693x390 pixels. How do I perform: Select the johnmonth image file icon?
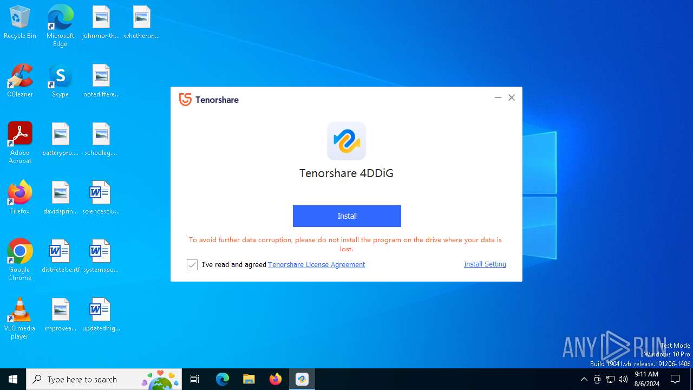point(101,23)
